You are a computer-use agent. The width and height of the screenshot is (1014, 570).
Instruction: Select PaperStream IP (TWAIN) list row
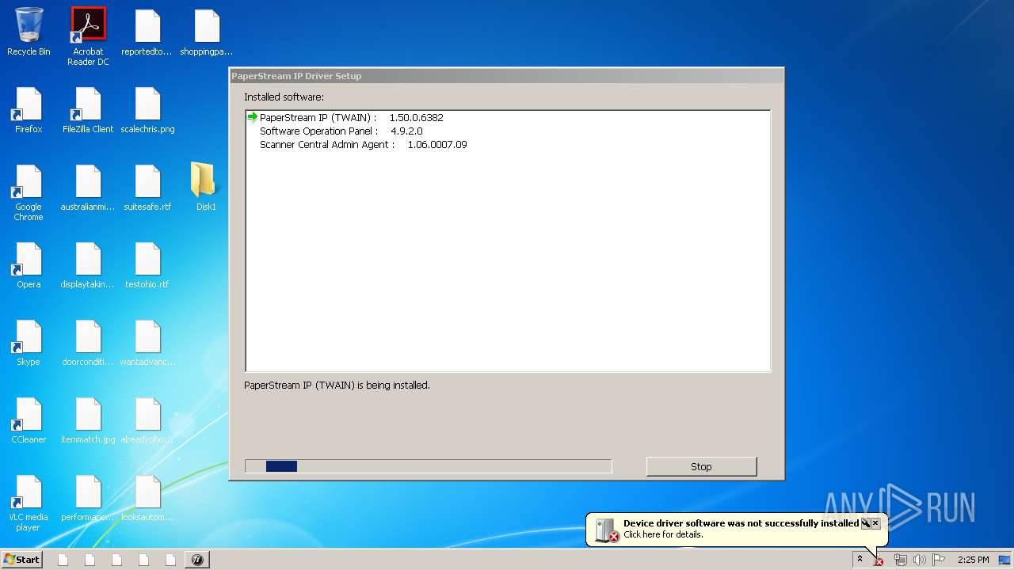pos(507,117)
